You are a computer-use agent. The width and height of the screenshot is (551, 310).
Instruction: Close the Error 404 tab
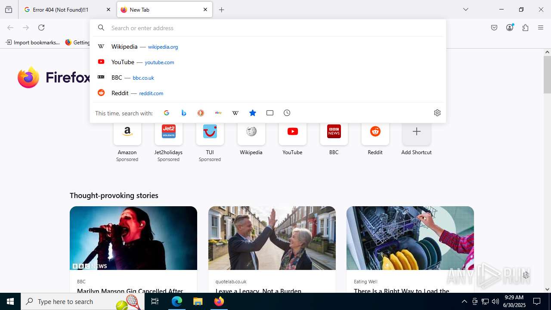[108, 9]
